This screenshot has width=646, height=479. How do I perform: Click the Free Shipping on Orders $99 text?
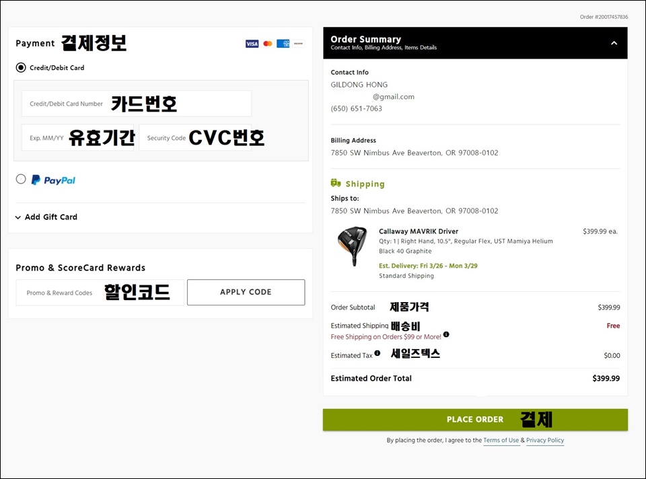[386, 337]
